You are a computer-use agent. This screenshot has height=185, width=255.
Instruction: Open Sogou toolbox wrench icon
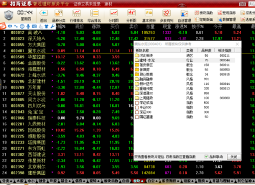point(53,26)
